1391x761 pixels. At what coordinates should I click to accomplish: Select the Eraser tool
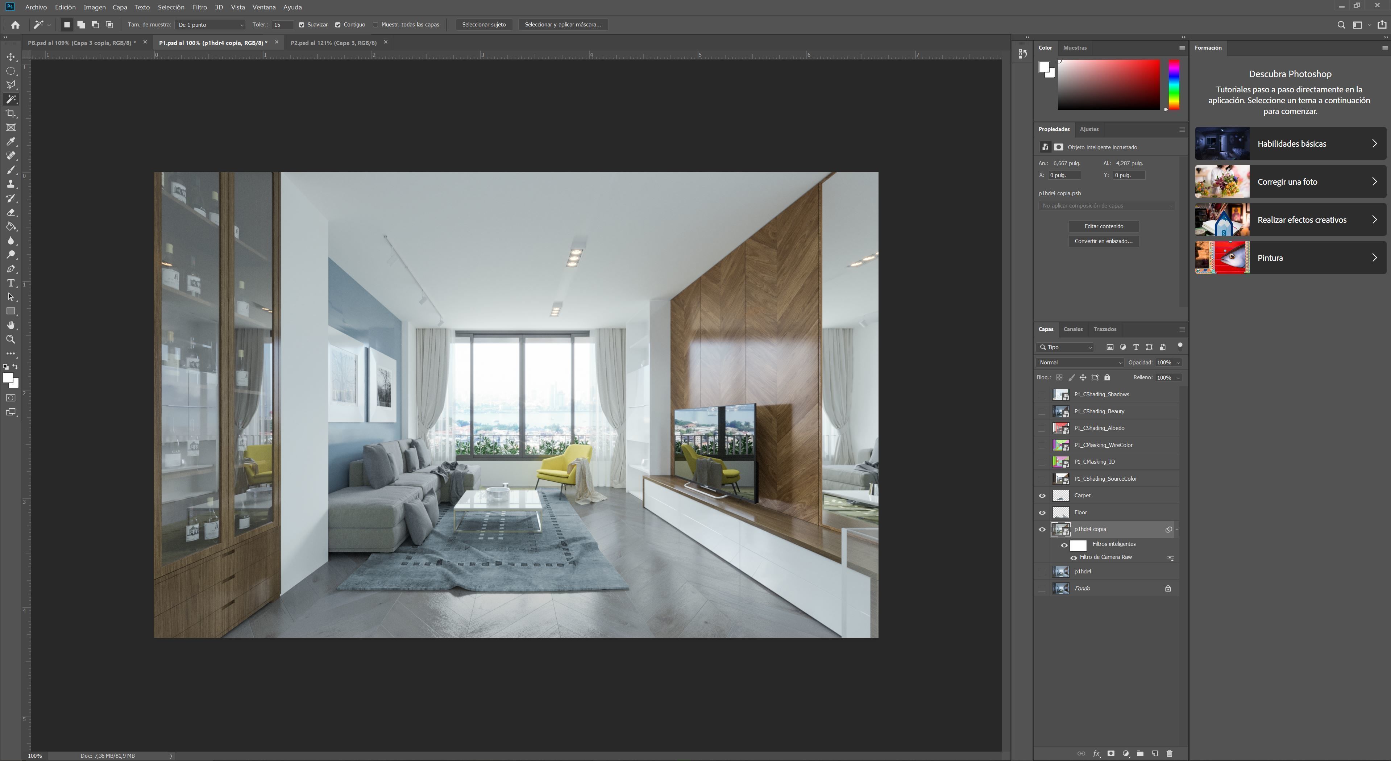pyautogui.click(x=10, y=213)
